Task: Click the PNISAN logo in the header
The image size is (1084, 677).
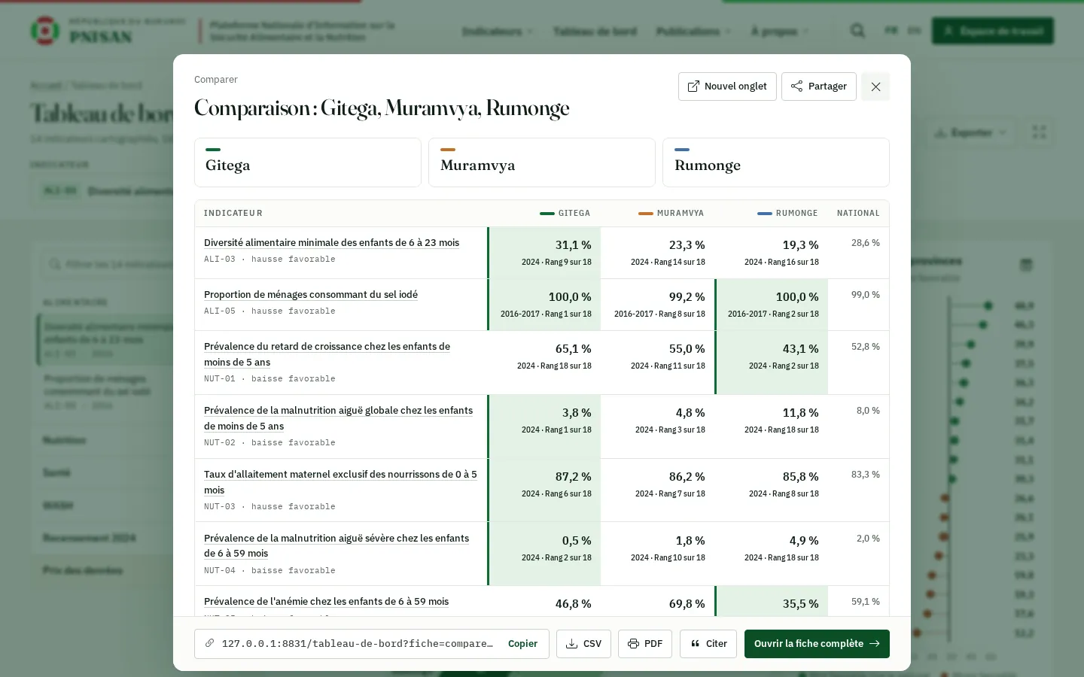Action: (x=108, y=31)
